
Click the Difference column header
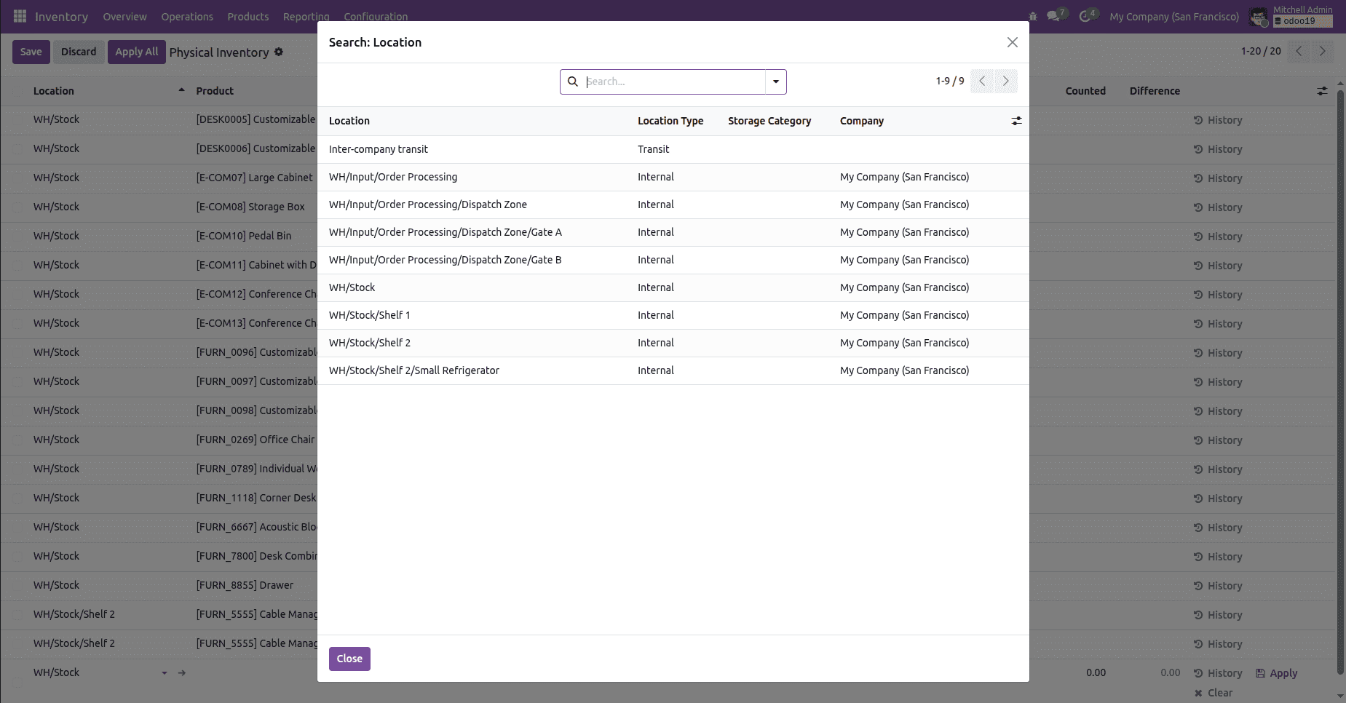[1155, 91]
